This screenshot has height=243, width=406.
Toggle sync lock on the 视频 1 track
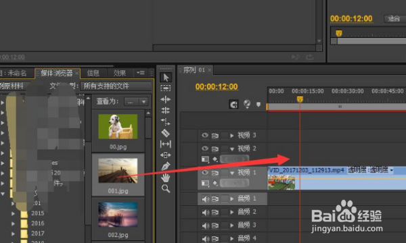[x=215, y=173]
